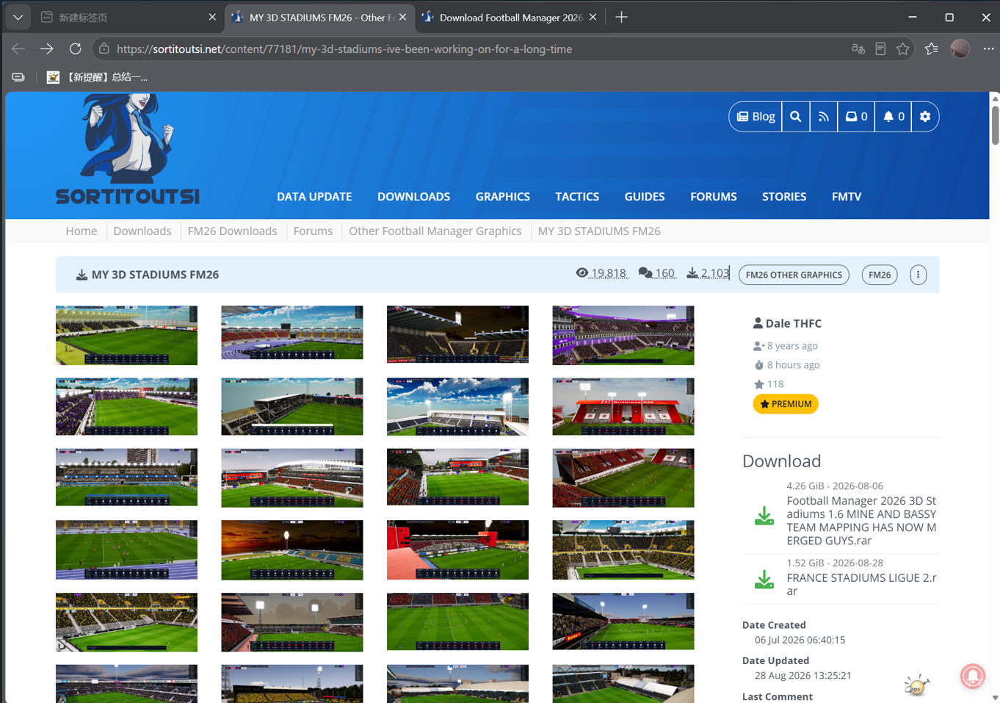
Task: View site information lock icon
Action: coord(104,49)
